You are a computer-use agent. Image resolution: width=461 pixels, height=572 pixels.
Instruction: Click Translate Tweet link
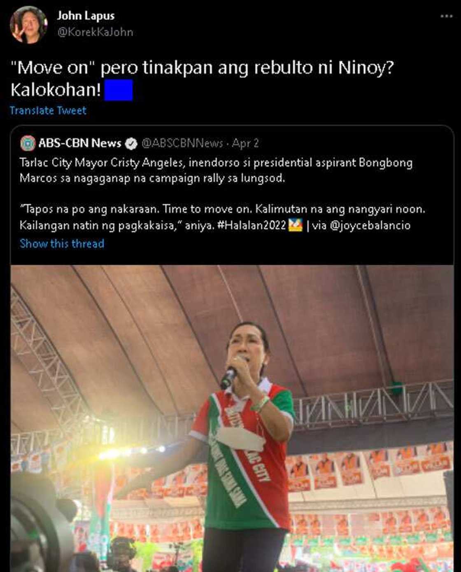click(48, 110)
